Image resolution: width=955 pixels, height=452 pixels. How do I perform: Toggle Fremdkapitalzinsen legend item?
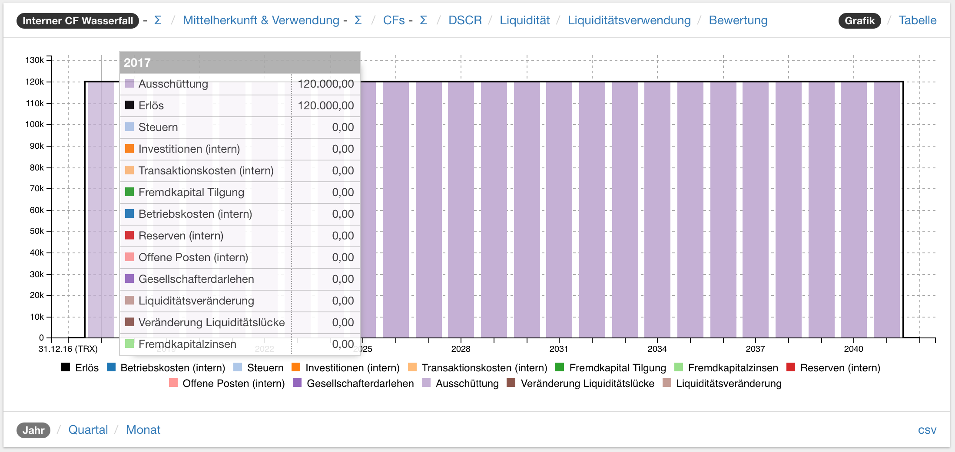726,368
